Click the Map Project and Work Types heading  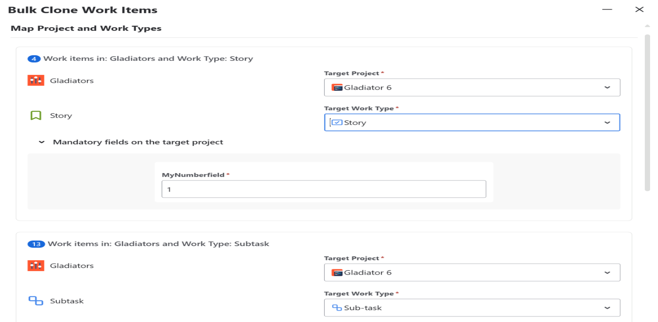86,28
